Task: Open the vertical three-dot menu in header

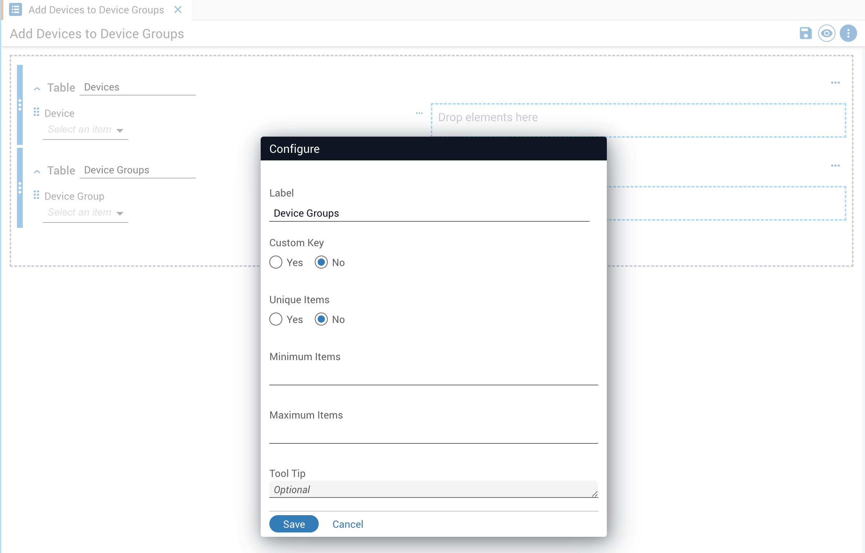Action: [x=848, y=33]
